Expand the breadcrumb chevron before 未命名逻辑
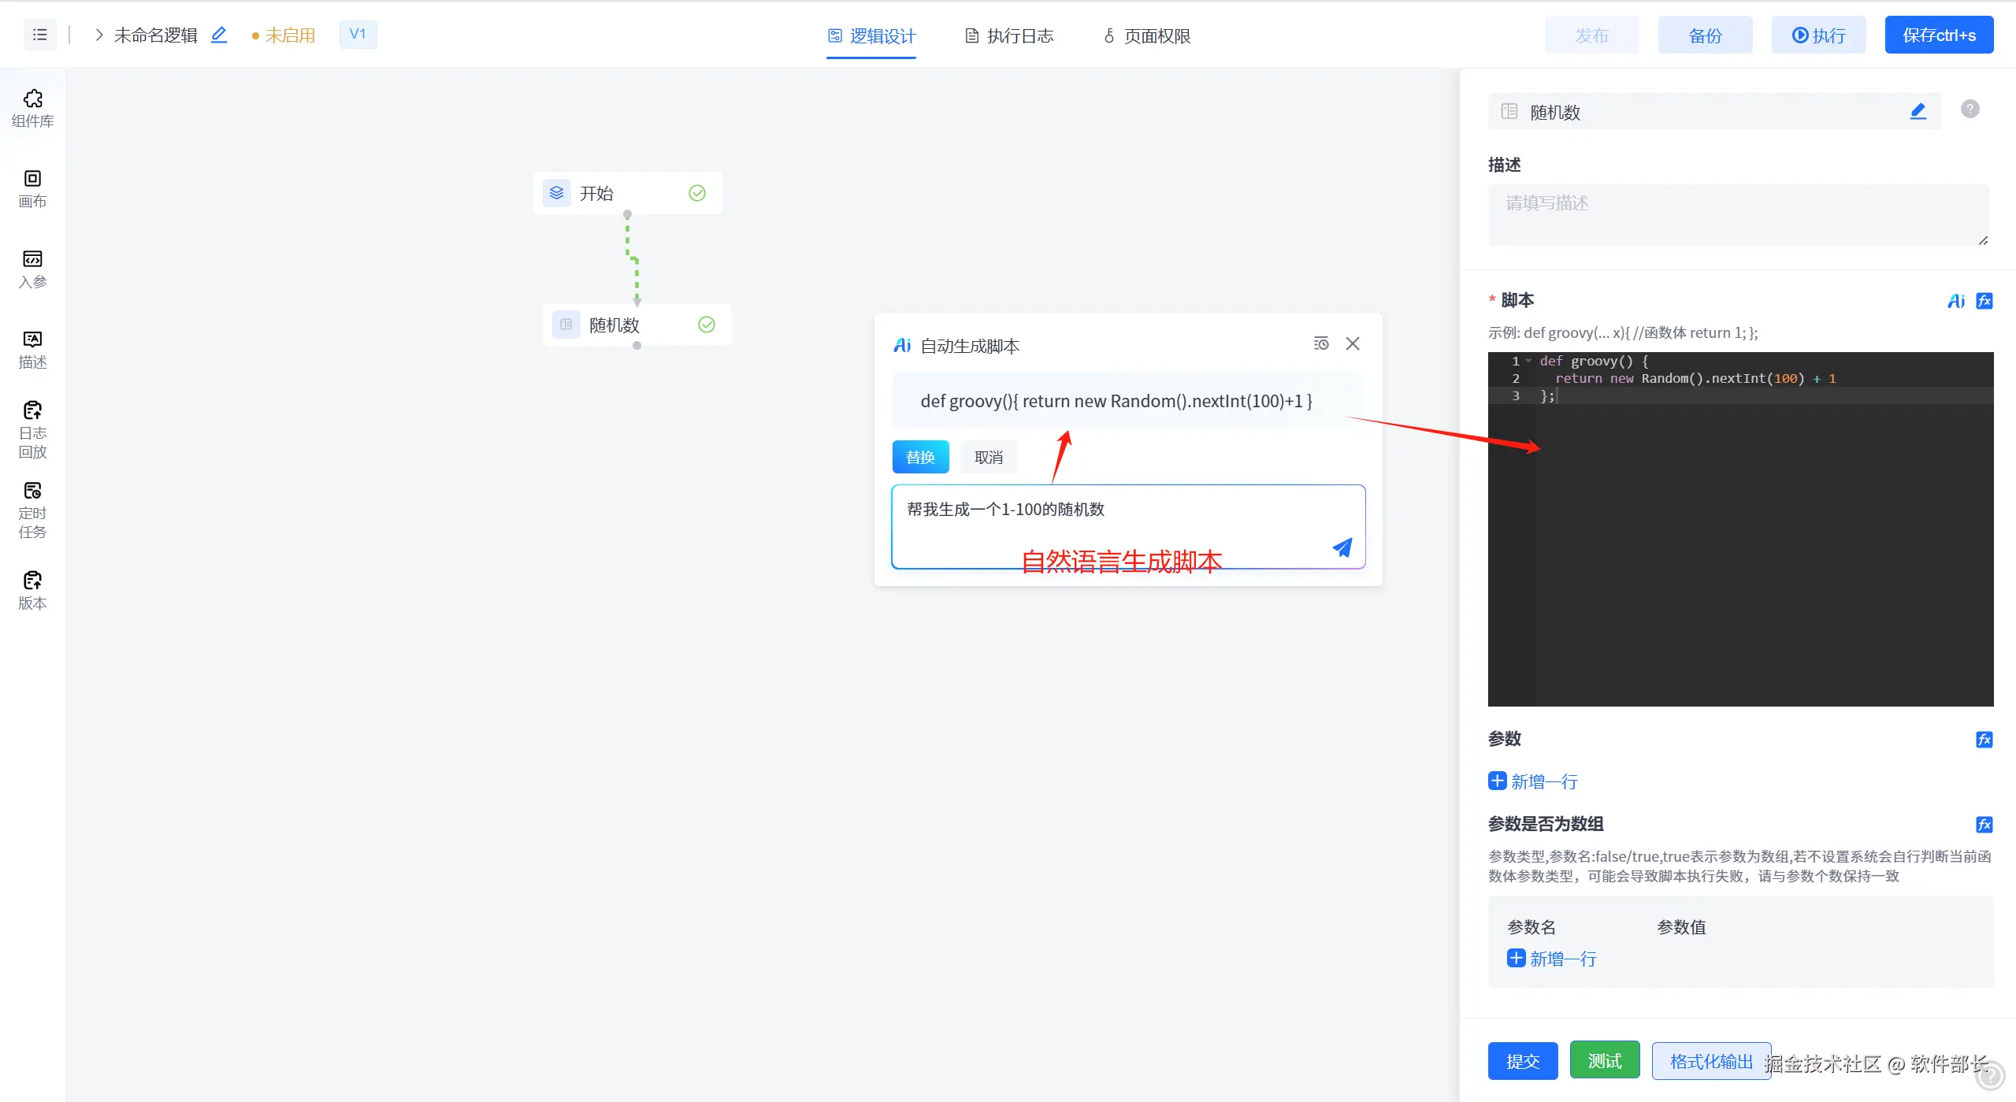 (x=99, y=35)
